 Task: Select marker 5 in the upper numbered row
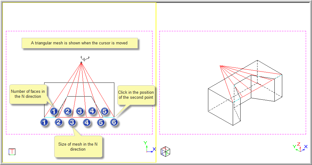click(105, 111)
